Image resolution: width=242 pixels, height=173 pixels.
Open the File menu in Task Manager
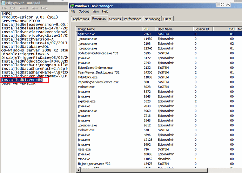73,12
